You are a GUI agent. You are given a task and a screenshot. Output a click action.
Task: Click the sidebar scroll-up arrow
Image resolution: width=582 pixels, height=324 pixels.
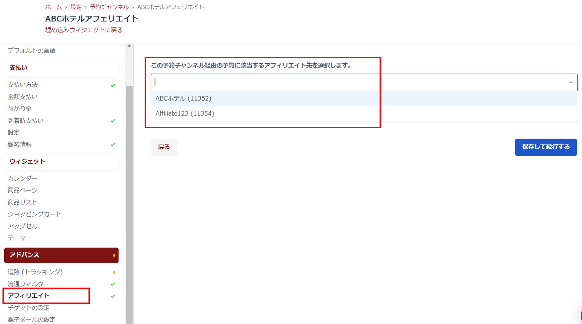129,46
